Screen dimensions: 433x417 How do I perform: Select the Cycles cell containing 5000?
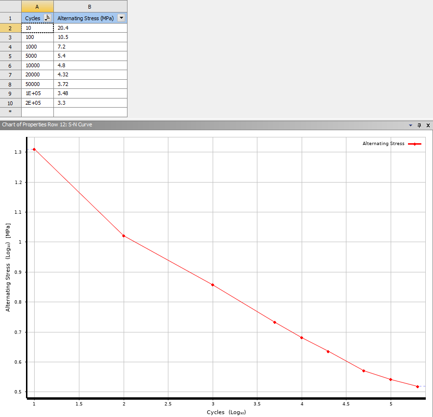[x=37, y=56]
